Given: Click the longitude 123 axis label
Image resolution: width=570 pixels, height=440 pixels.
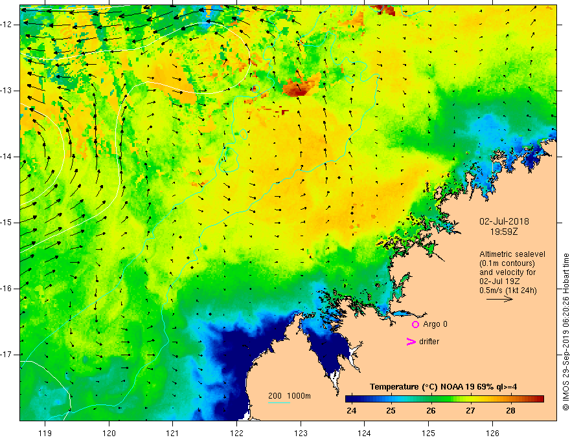Looking at the screenshot, I should (x=301, y=433).
